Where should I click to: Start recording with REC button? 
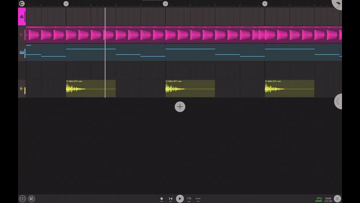point(161,199)
